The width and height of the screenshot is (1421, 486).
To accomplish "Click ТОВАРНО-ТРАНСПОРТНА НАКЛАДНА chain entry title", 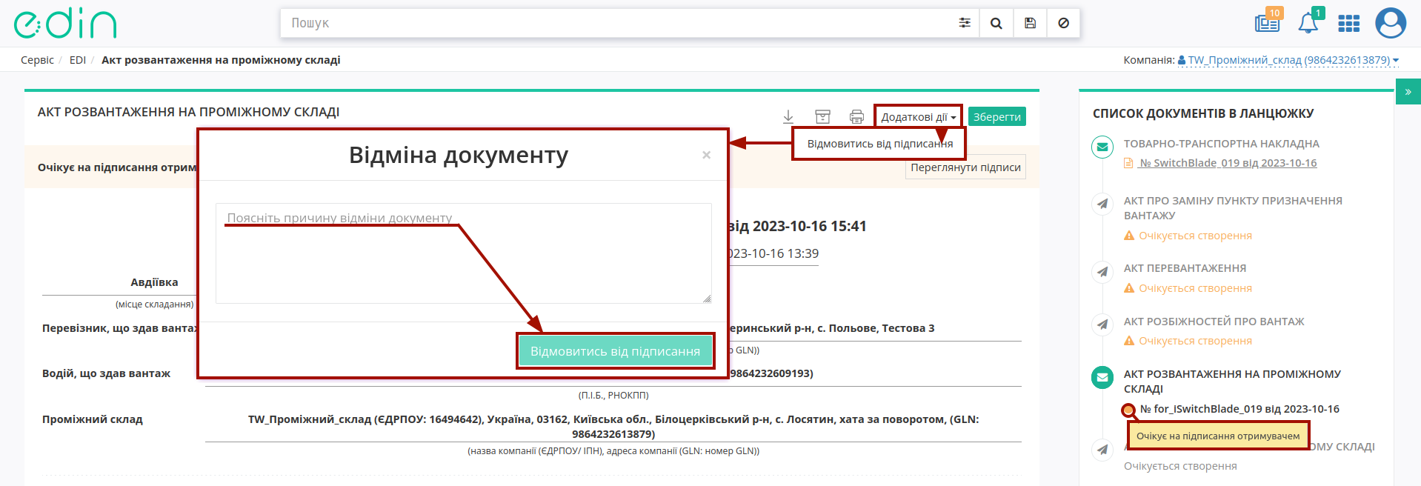I will (x=1221, y=144).
